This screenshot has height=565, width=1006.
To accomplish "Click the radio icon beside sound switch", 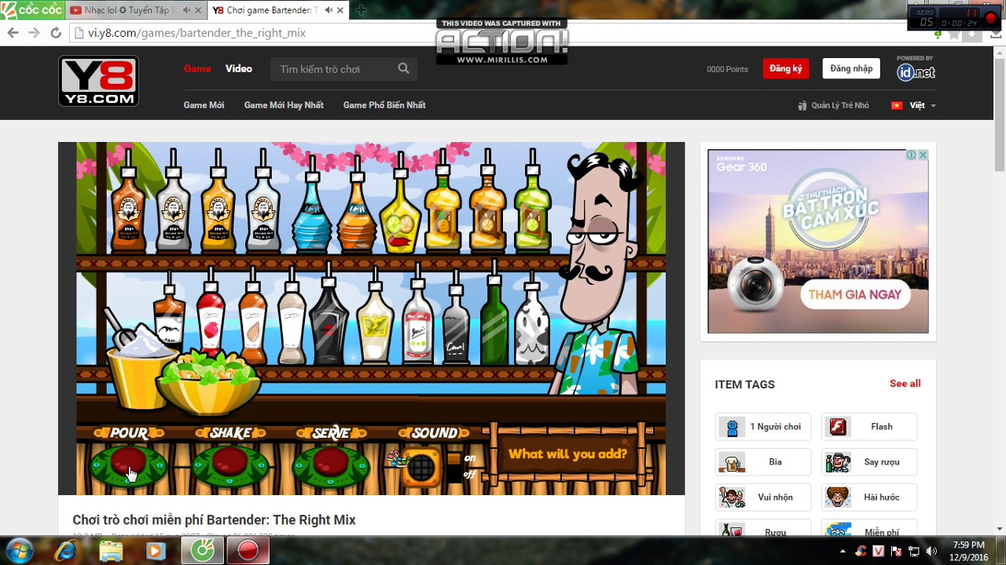I will point(420,468).
